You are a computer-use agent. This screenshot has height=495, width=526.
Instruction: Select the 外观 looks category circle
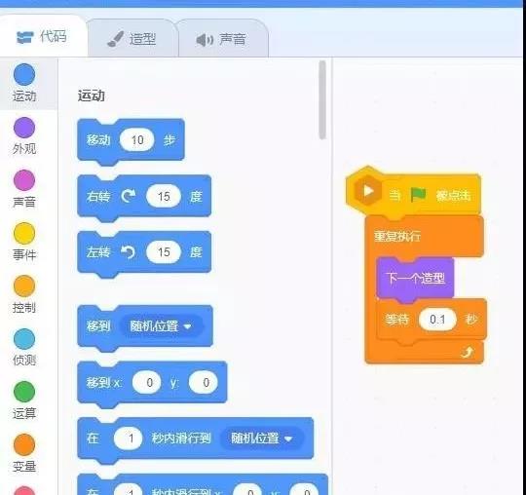[24, 128]
